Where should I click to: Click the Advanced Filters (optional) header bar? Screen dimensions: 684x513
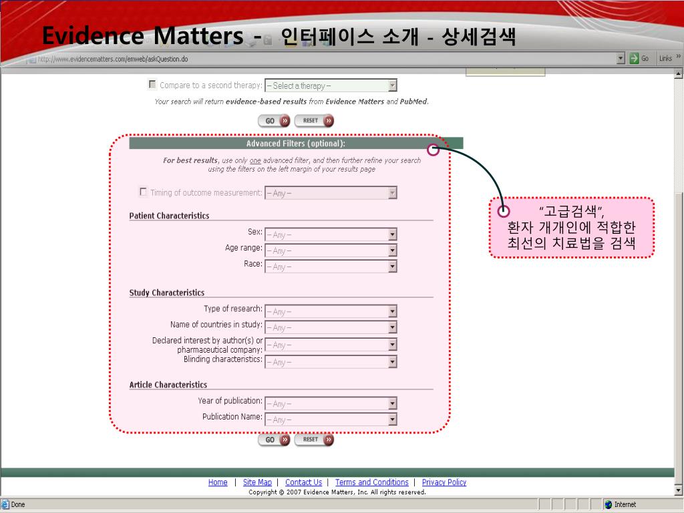point(296,143)
